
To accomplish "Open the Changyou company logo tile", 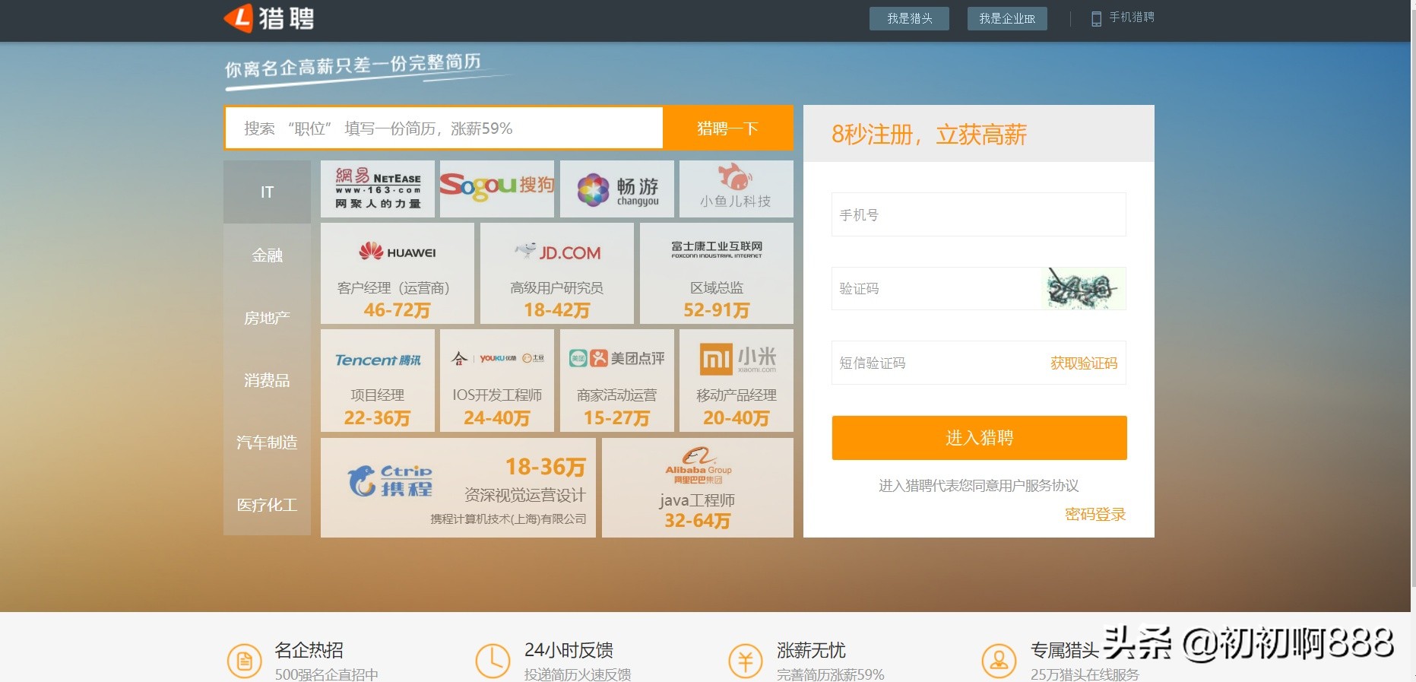I will pos(617,189).
